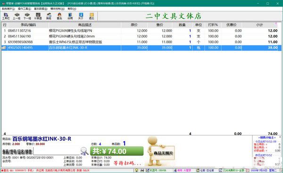
Task: Open the 计算器 calculator tool
Action: [38, 16]
